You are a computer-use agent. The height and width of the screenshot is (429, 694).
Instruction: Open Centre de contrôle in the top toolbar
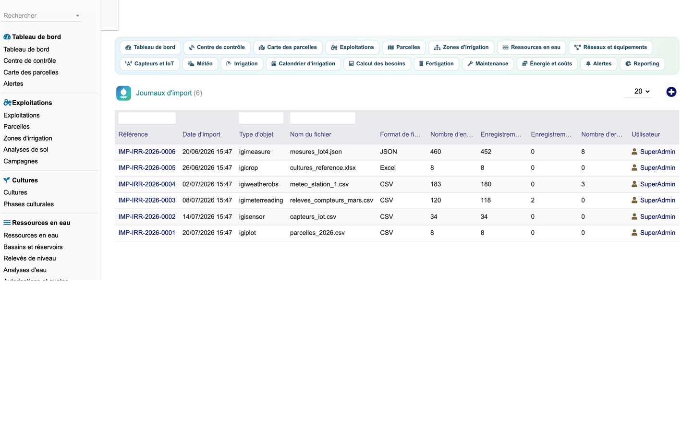[217, 48]
